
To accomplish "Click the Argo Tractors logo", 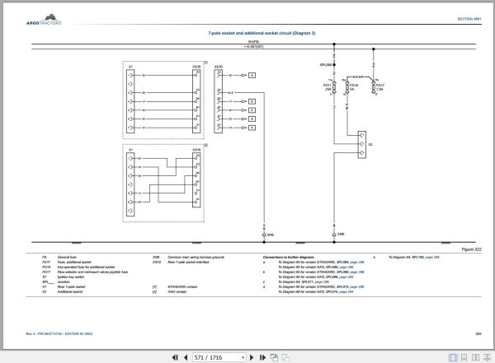I will click(44, 20).
